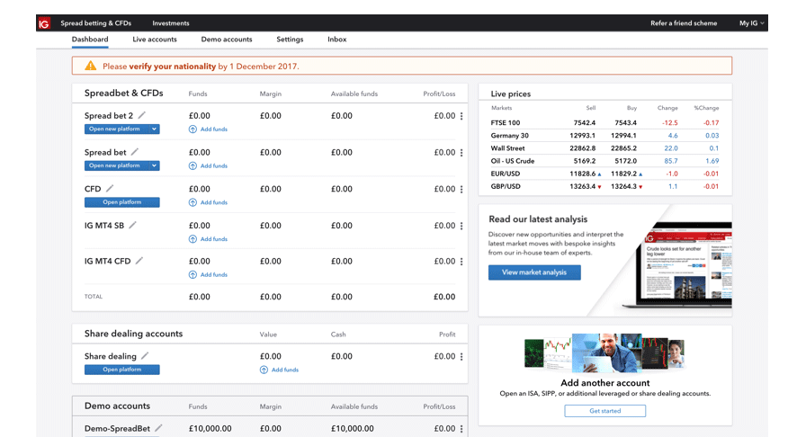Click pencil icon next to Share dealing

coord(145,356)
